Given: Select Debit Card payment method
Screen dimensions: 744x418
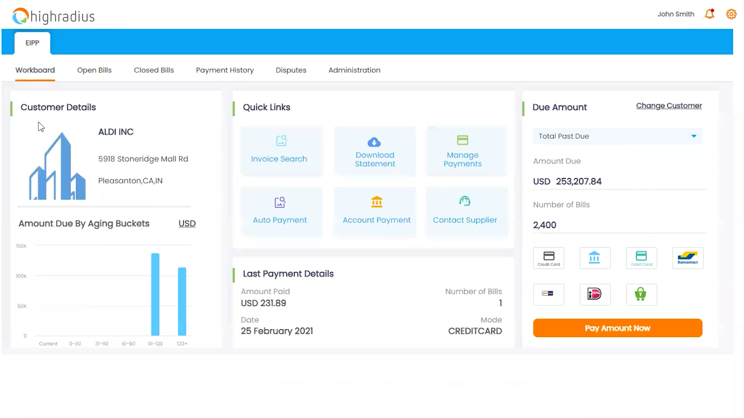Looking at the screenshot, I should click(x=641, y=258).
